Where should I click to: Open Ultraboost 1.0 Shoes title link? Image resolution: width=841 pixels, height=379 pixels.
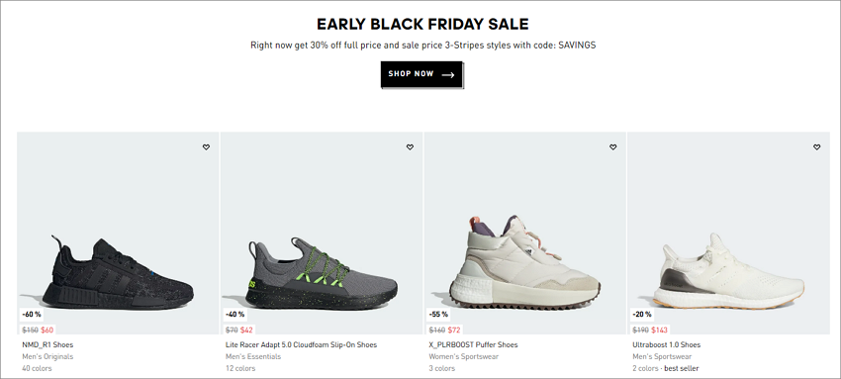[x=666, y=344]
